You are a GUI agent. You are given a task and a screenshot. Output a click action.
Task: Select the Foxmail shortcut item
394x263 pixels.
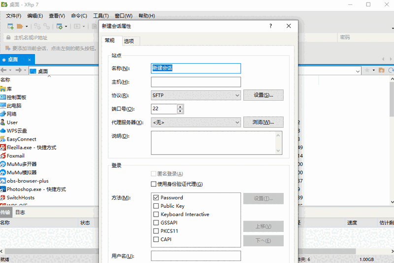click(12, 156)
